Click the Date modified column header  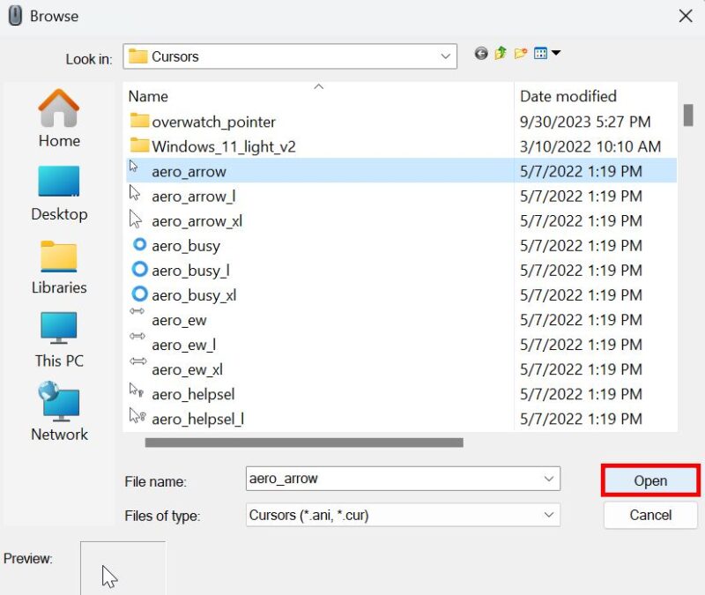point(568,96)
